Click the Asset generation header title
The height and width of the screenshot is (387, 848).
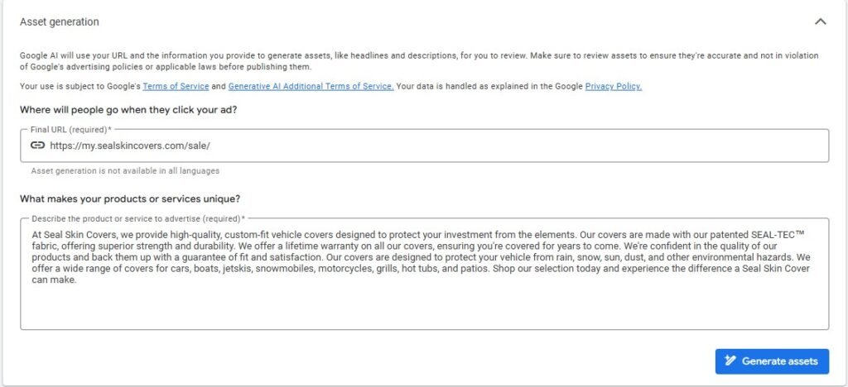tap(60, 21)
